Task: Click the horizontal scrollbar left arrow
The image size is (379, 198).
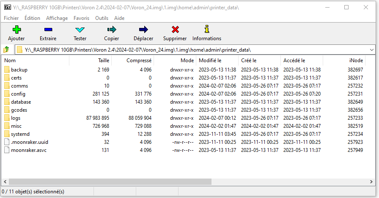Action: (x=5, y=181)
